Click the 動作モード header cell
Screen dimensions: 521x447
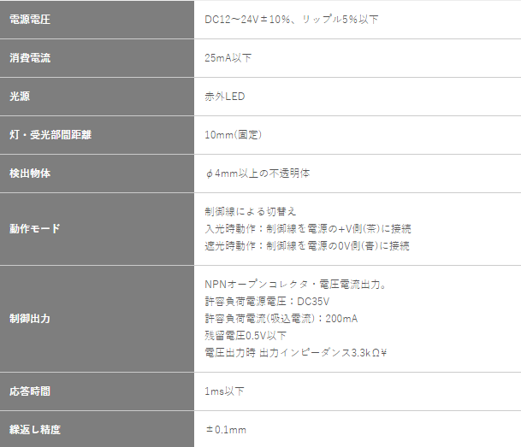pyautogui.click(x=97, y=229)
